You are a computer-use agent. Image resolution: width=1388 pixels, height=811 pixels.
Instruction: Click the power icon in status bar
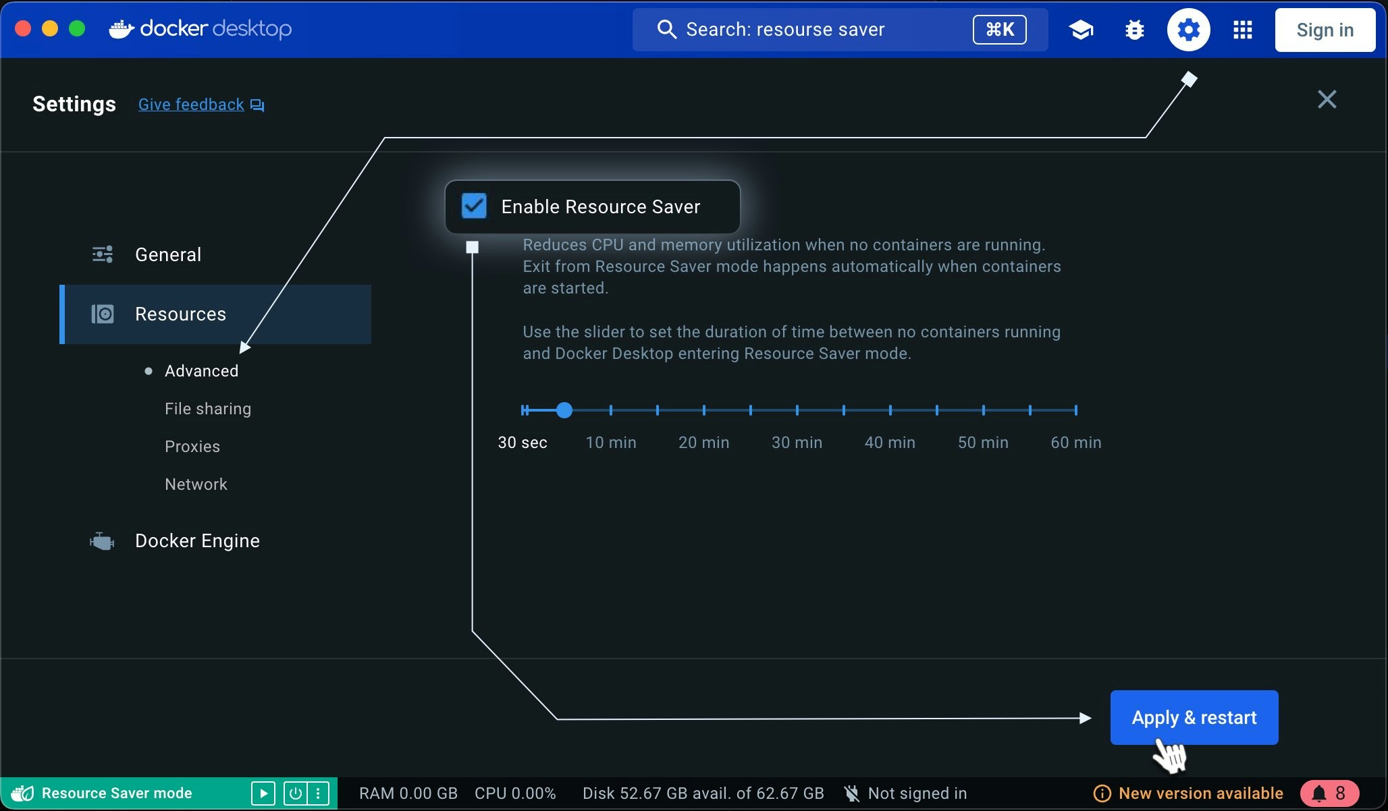tap(295, 793)
